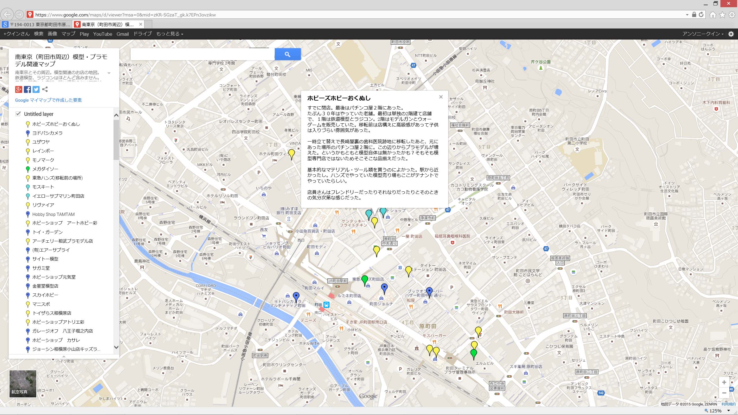Go forward with the browser forward arrow
This screenshot has width=738, height=415.
pyautogui.click(x=19, y=14)
